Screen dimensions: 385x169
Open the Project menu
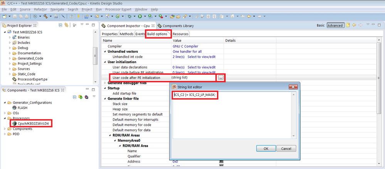87,9
